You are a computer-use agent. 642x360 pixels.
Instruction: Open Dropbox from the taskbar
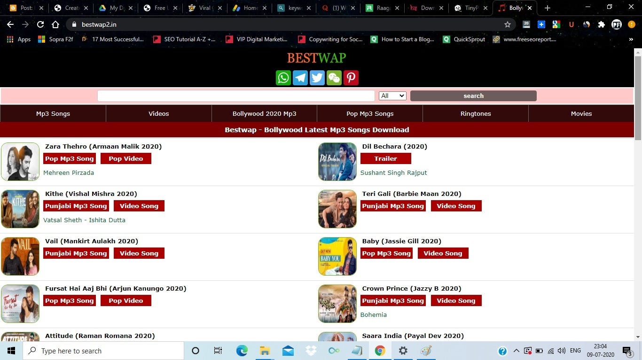311,351
